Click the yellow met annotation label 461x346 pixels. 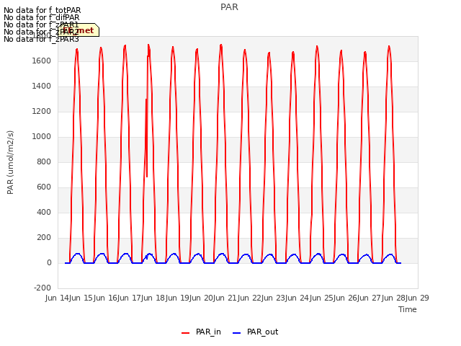pos(79,30)
